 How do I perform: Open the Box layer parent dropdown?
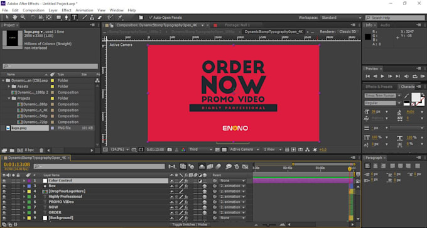[x=232, y=186]
